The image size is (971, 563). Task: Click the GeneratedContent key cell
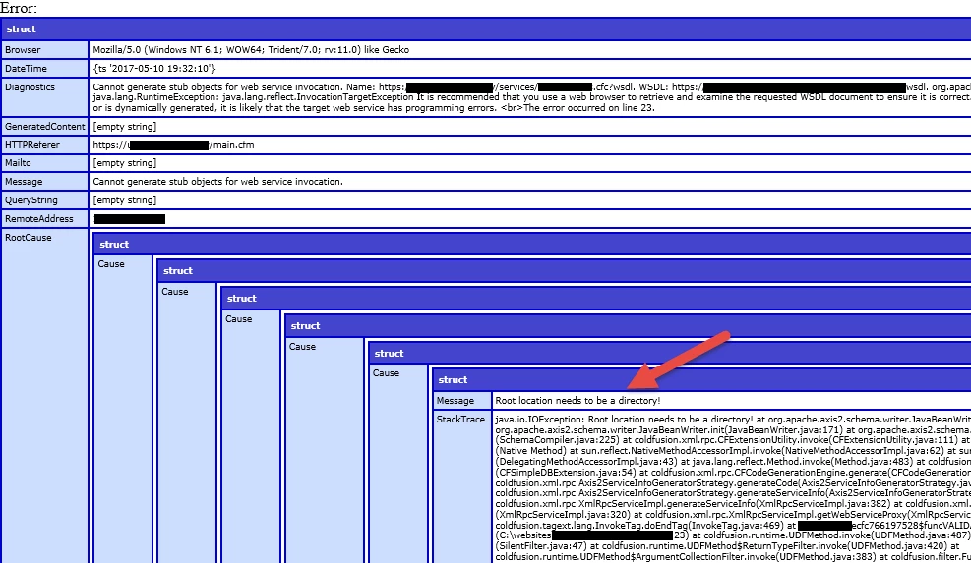coord(45,126)
